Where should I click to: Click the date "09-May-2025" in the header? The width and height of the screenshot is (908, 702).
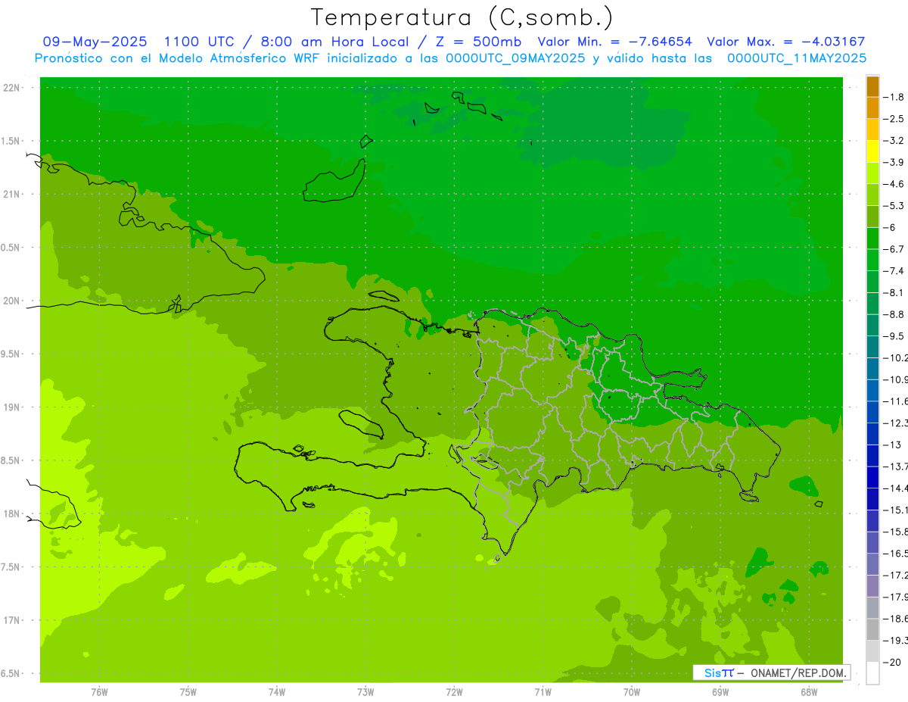pos(95,42)
